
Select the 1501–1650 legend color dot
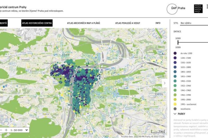pyautogui.click(x=175, y=62)
